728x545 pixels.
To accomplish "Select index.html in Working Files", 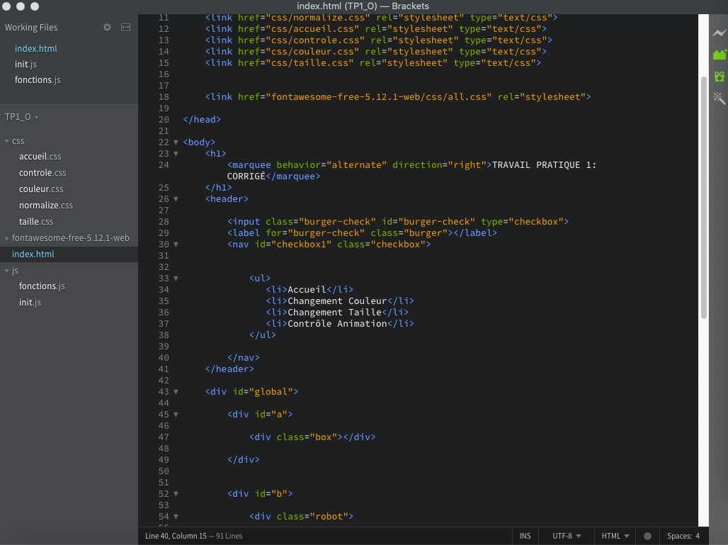I will 35,49.
